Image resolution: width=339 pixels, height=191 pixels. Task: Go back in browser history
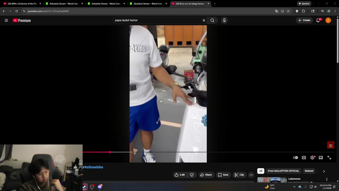4,11
